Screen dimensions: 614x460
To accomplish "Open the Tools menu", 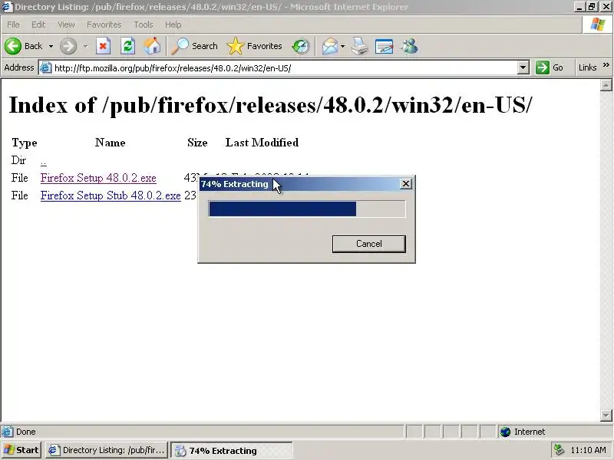I will pyautogui.click(x=144, y=25).
